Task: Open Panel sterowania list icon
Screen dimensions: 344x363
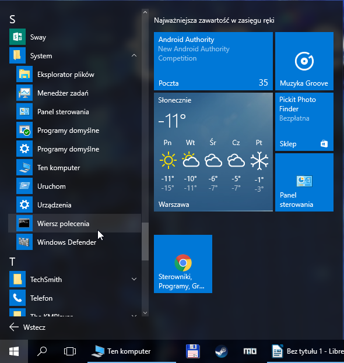Action: point(24,111)
